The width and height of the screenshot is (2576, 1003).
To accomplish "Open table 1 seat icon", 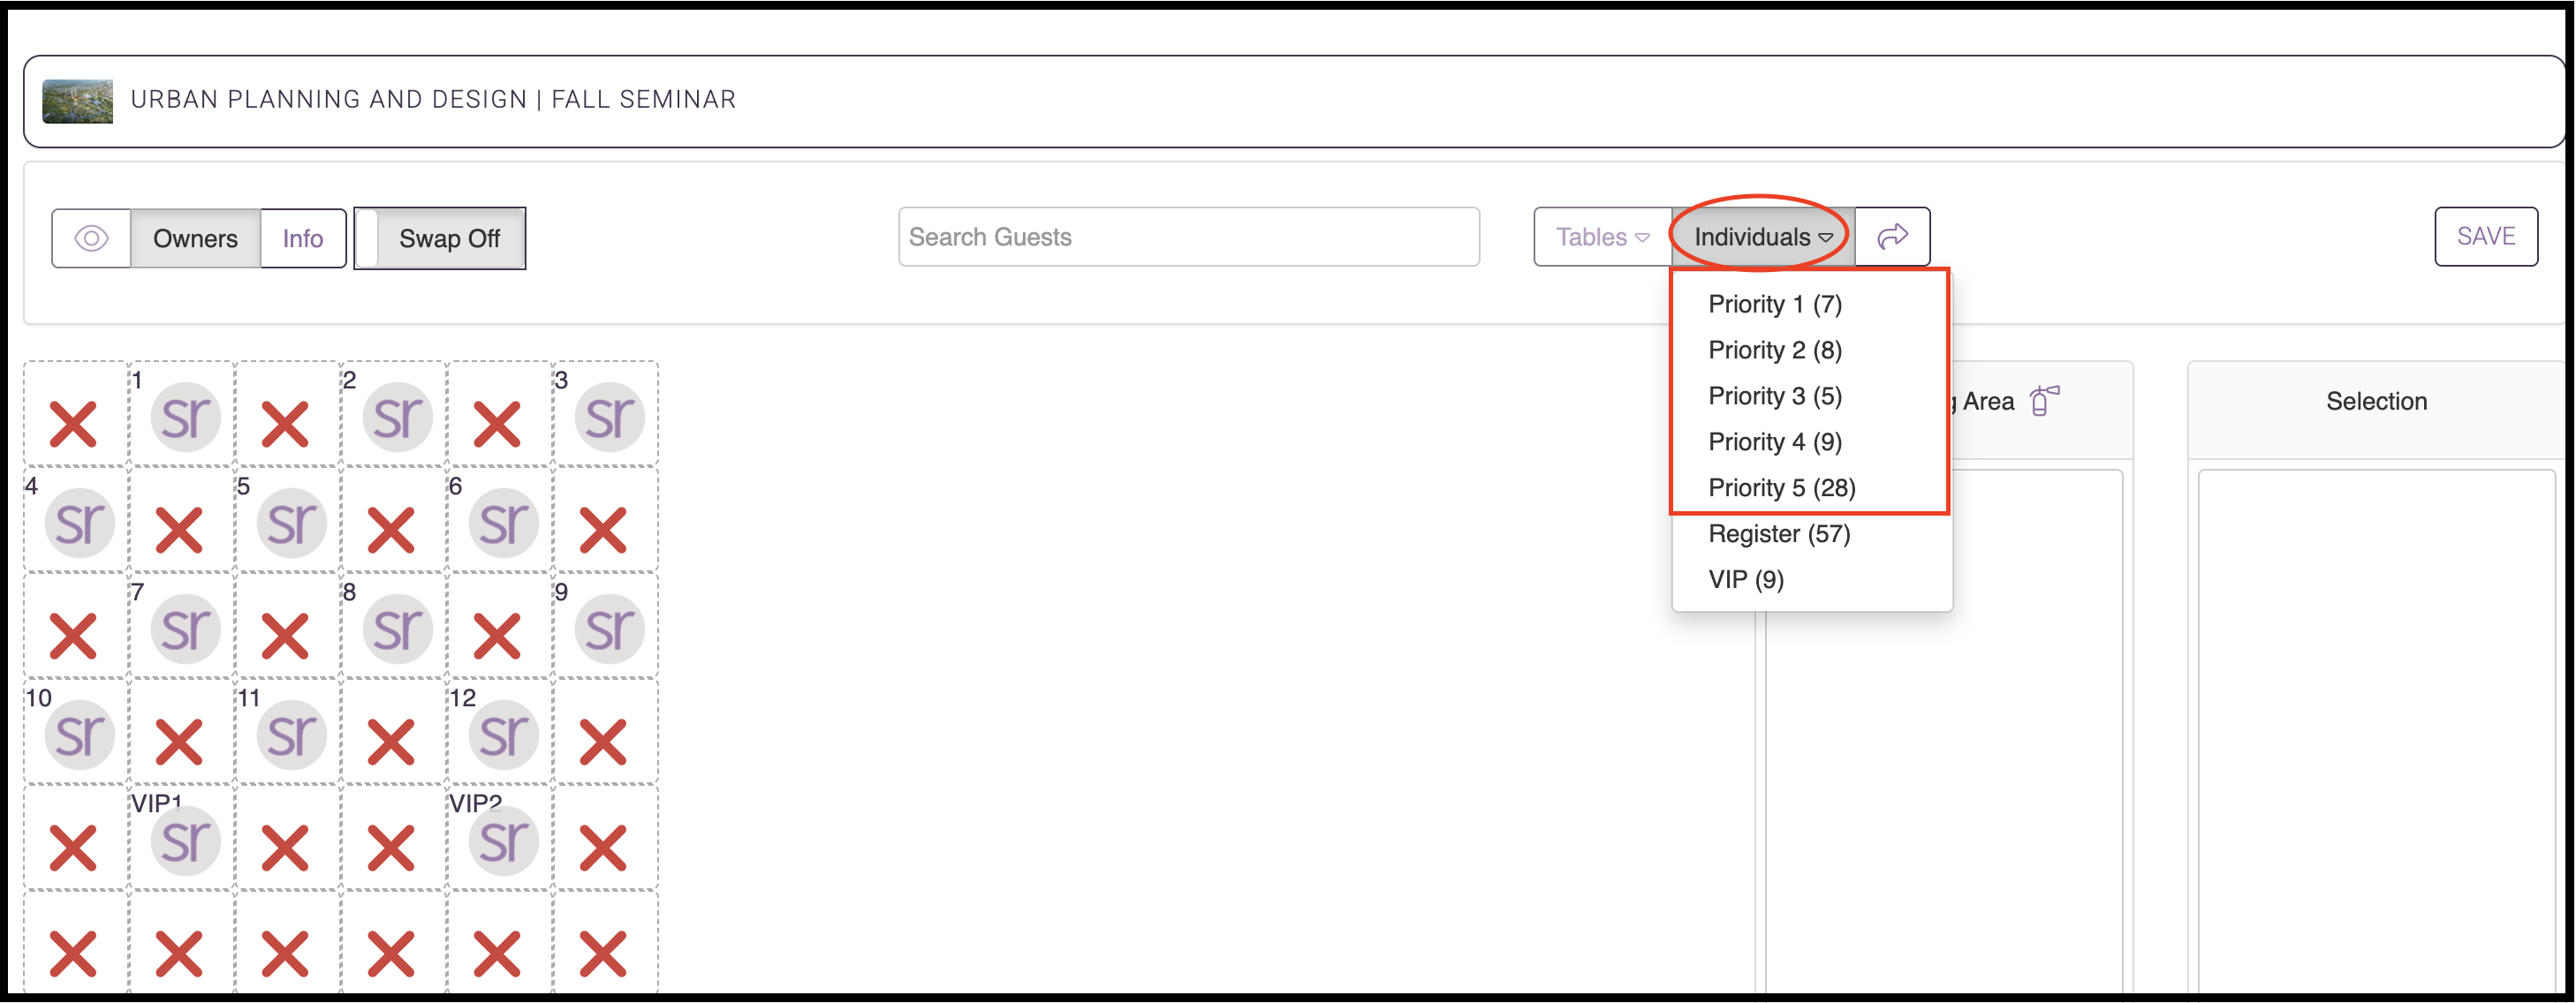I will (185, 417).
